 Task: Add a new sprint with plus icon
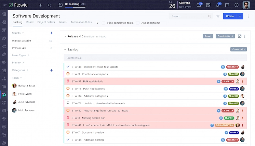pos(51,33)
